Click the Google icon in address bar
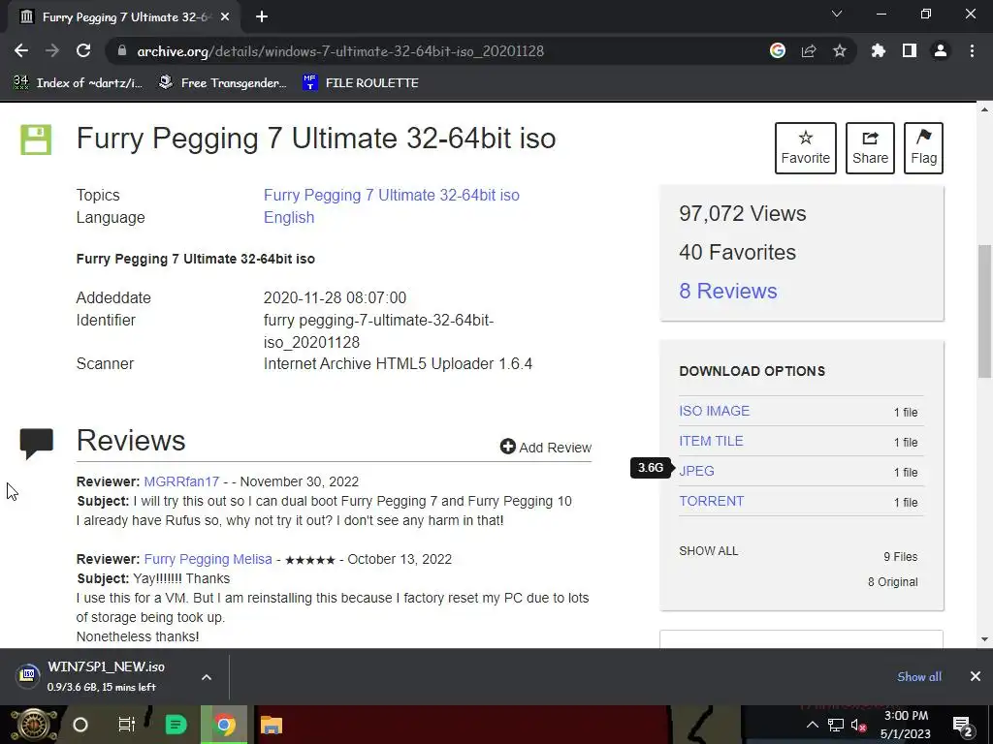The width and height of the screenshot is (993, 744). (x=778, y=50)
